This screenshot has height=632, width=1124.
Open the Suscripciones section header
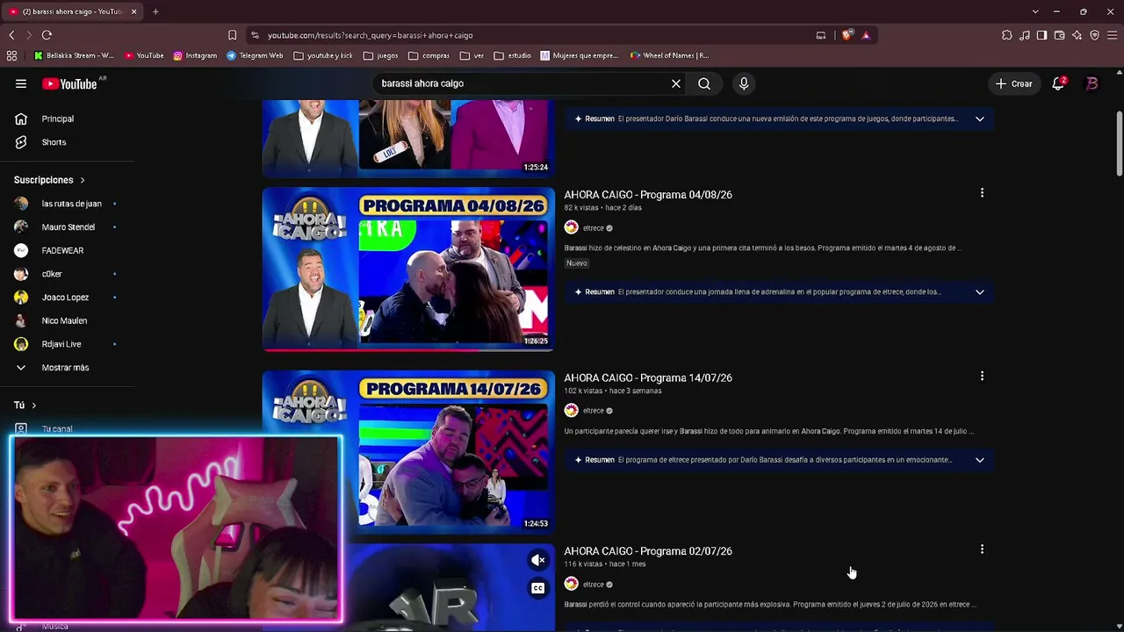click(49, 180)
